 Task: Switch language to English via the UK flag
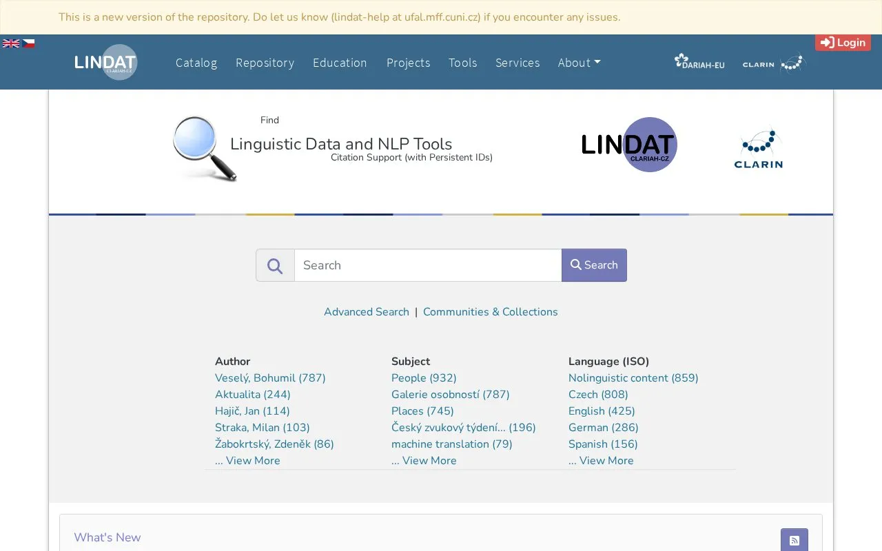click(x=11, y=43)
